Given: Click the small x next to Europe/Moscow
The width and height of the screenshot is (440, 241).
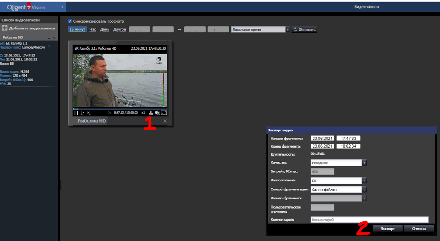Looking at the screenshot, I should [x=49, y=46].
